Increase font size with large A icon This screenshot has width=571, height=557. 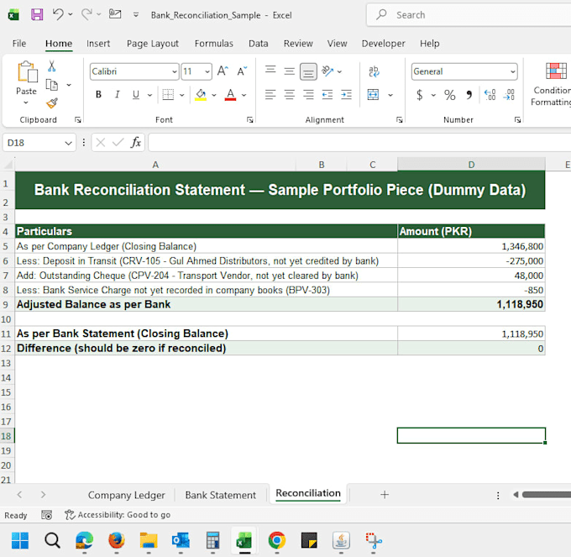point(223,71)
